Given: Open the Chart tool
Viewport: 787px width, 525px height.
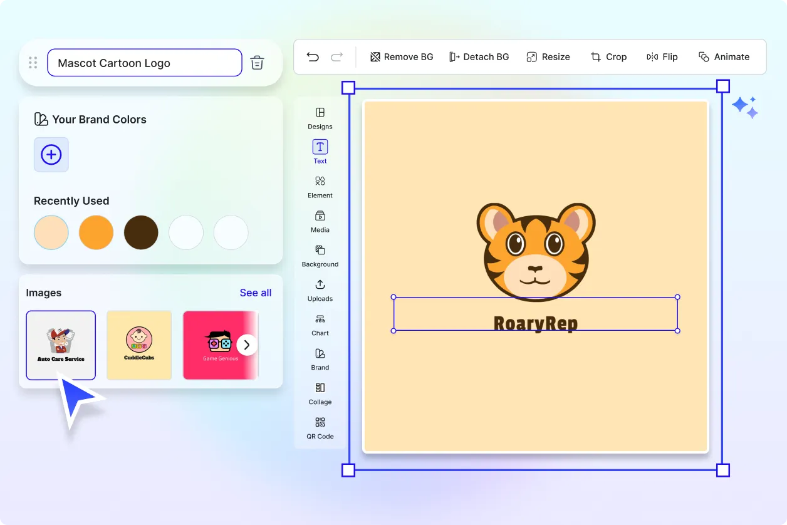Looking at the screenshot, I should 320,325.
